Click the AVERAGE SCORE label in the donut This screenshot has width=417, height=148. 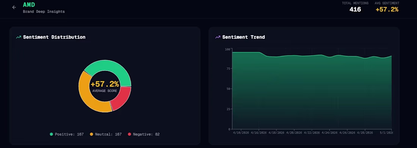click(x=105, y=91)
